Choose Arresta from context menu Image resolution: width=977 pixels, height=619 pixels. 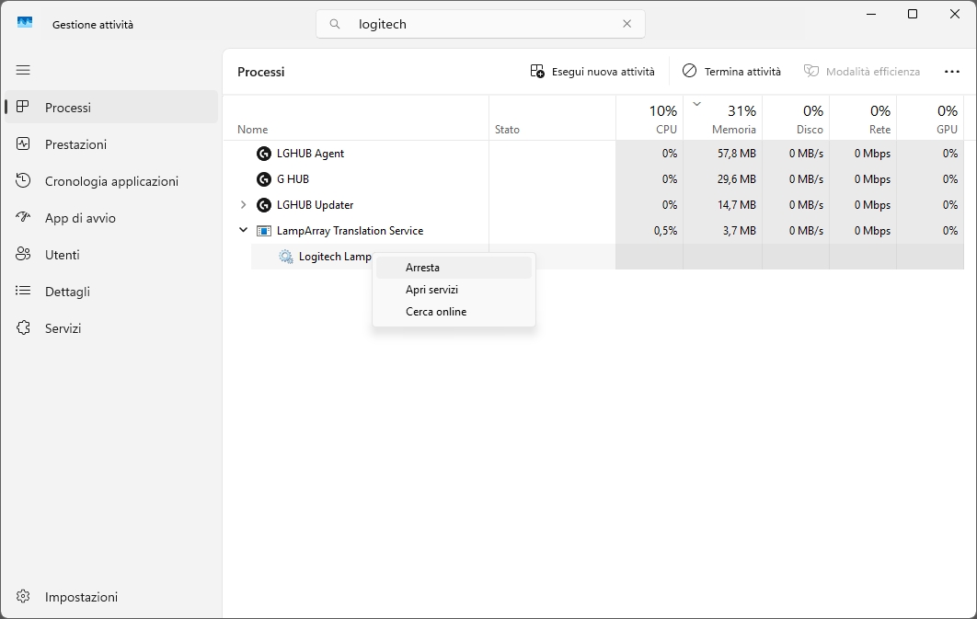tap(454, 267)
